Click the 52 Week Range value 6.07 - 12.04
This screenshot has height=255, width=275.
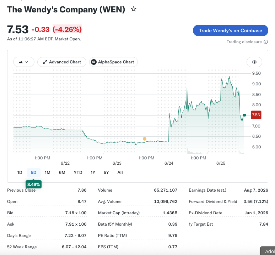[x=74, y=247]
